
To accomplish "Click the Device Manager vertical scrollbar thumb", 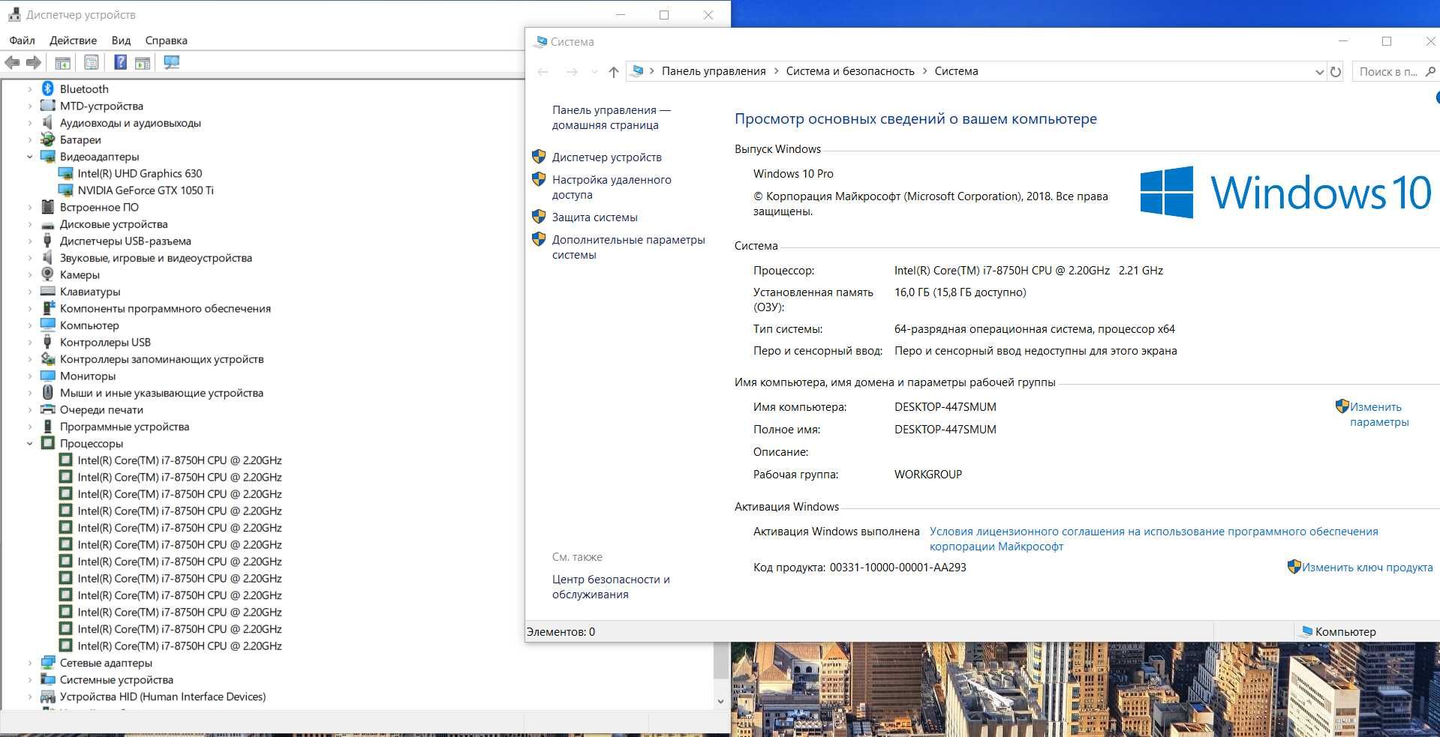I will [x=720, y=660].
